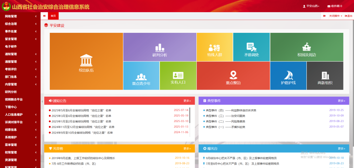Expand the 事件处置 sidebar menu
Viewport: 354px width, 168px height.
pos(20,31)
